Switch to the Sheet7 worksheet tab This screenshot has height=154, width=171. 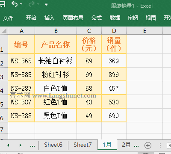click(x=83, y=145)
